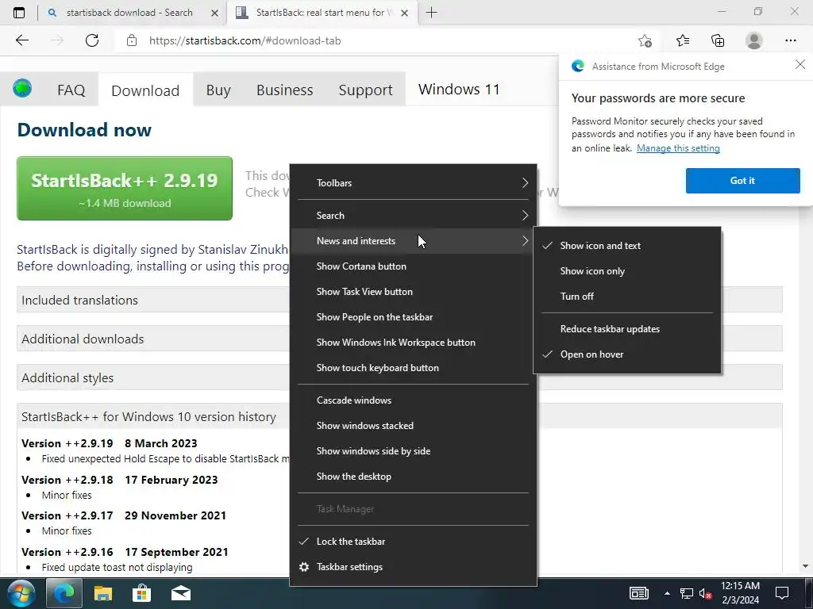Click the News and interests taskbar icon
Image resolution: width=813 pixels, height=609 pixels.
coord(639,593)
